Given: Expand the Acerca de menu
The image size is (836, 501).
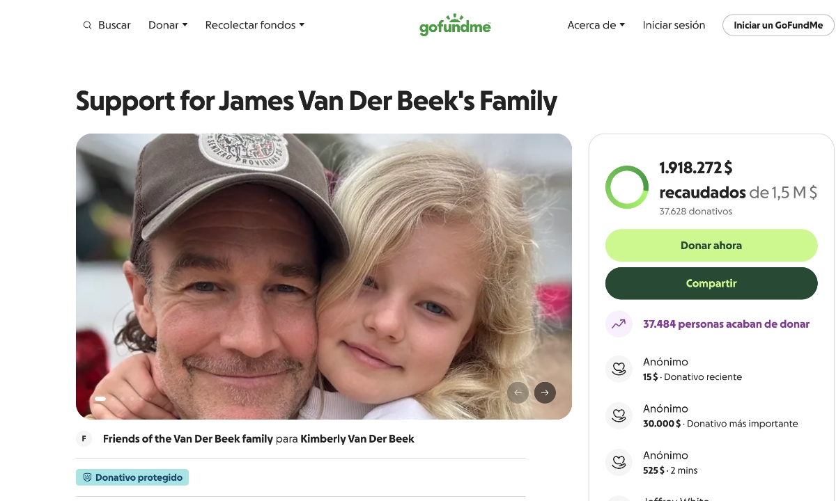Looking at the screenshot, I should pyautogui.click(x=596, y=25).
